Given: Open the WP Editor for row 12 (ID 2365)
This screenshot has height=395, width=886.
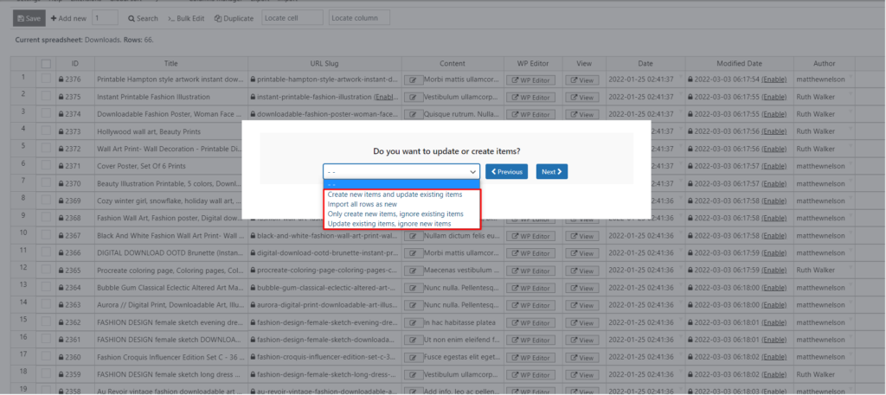Looking at the screenshot, I should [x=531, y=271].
